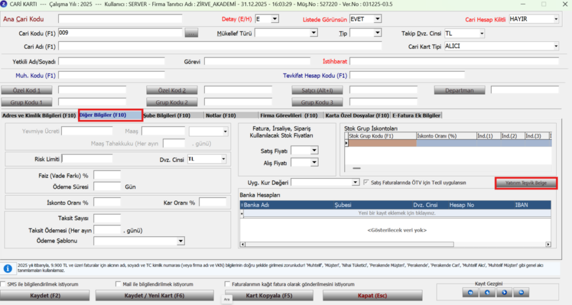
Task: Go to previous record in Kayıt Gezgini
Action: coord(487,292)
